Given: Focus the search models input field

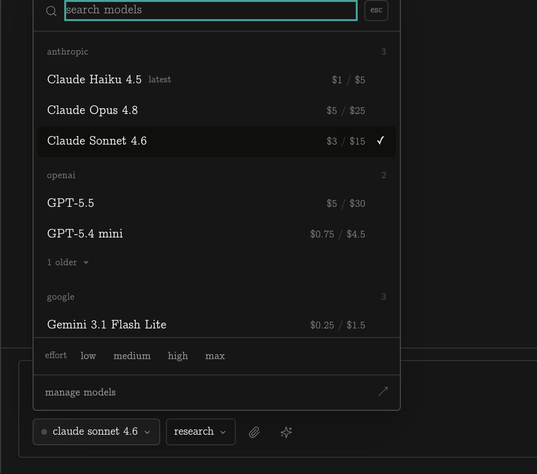Looking at the screenshot, I should click(x=211, y=10).
